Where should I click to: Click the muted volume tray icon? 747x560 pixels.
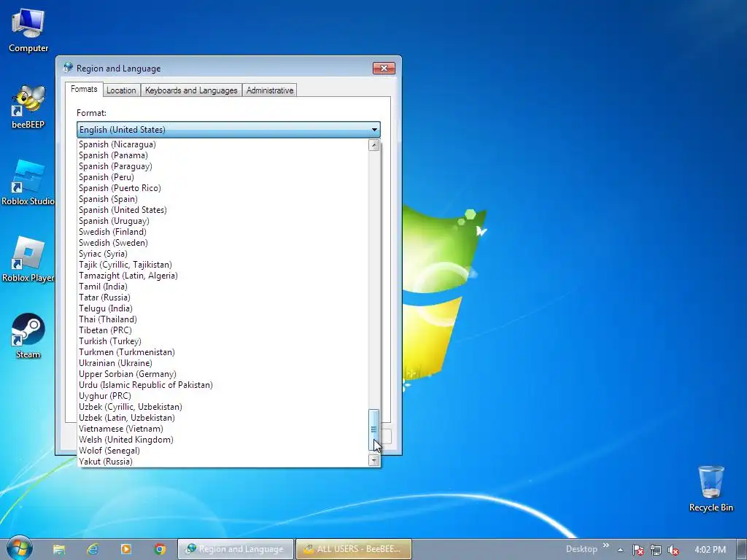tap(673, 550)
